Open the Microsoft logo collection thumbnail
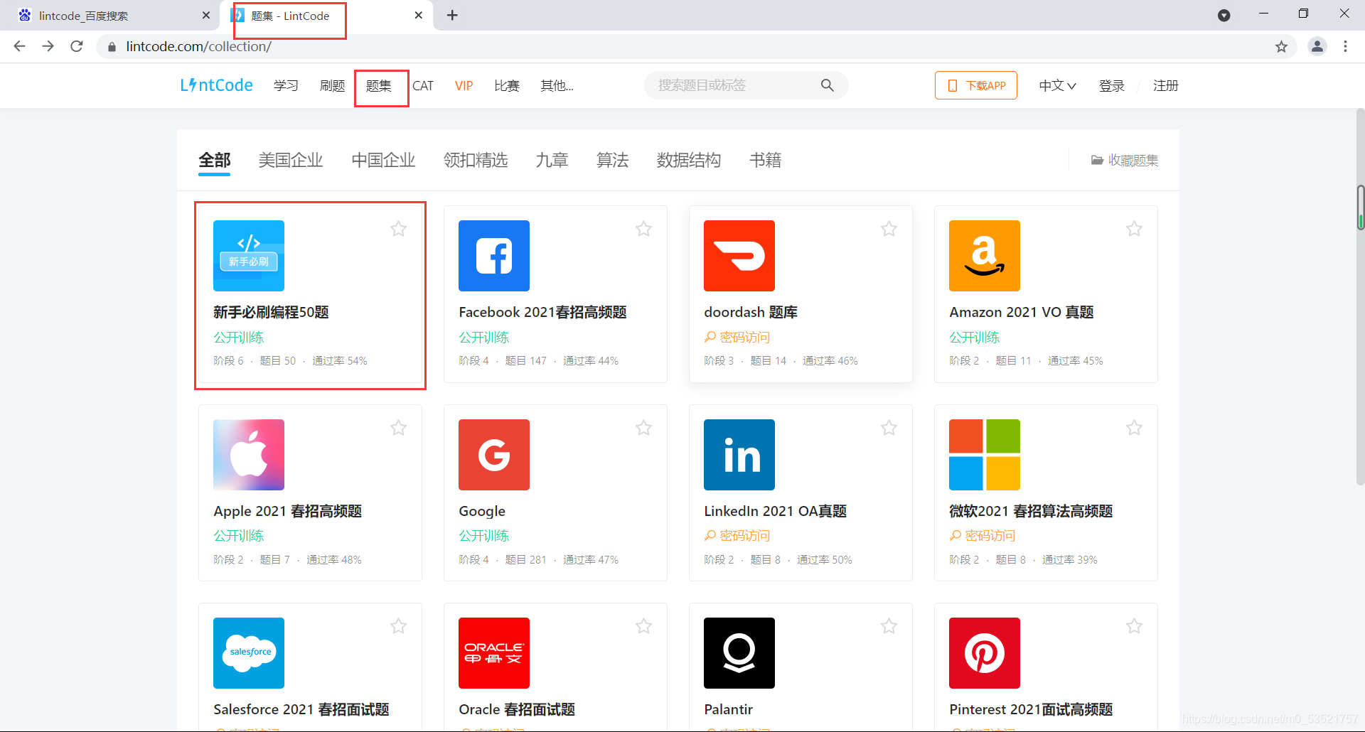 [x=985, y=455]
